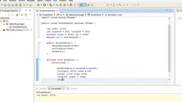Collapse the ScreenSaver() constructor fold marker
Screen dimensions: 182x102
click(40, 43)
